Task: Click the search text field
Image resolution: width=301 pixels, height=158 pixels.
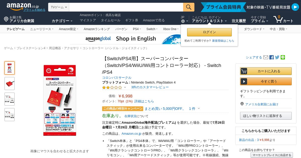Action: [126, 7]
